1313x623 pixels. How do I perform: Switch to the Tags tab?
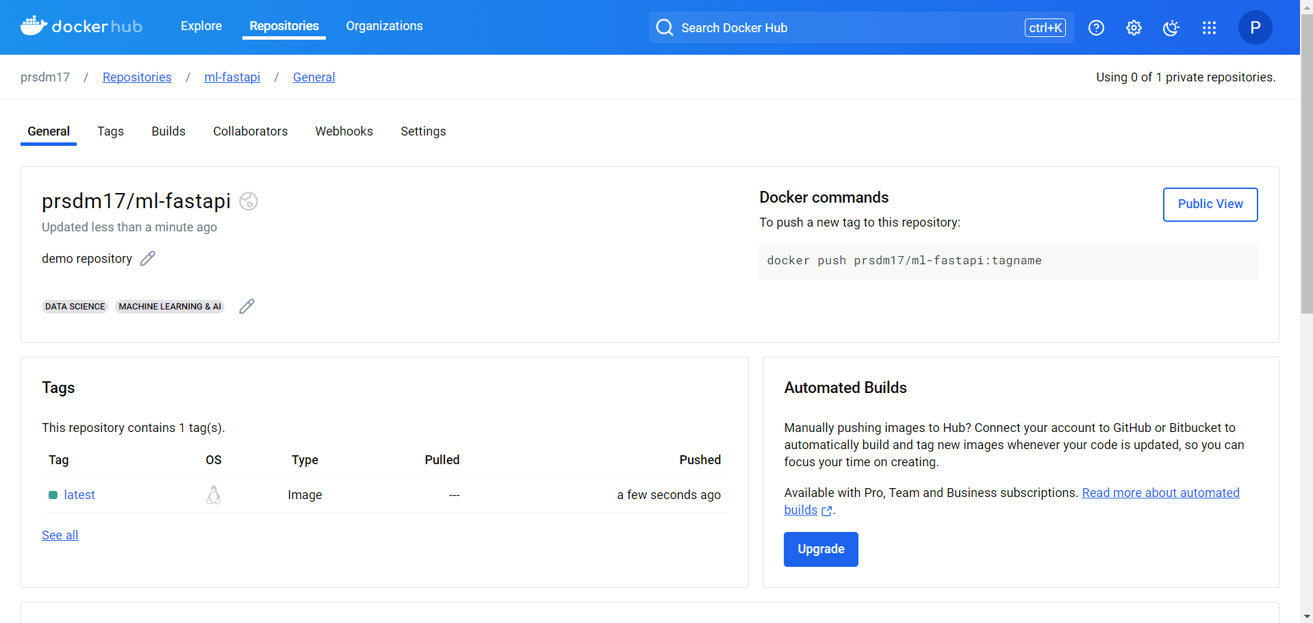[x=110, y=131]
